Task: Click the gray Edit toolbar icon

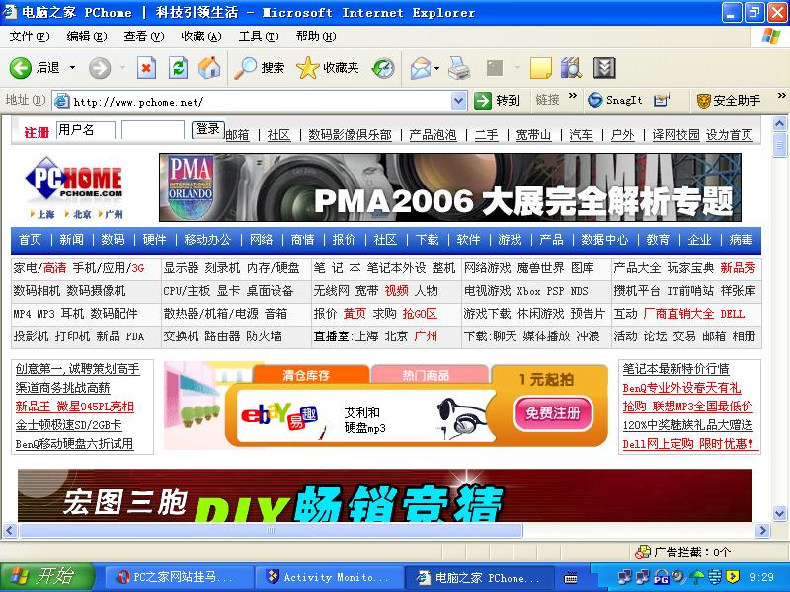Action: click(x=495, y=68)
